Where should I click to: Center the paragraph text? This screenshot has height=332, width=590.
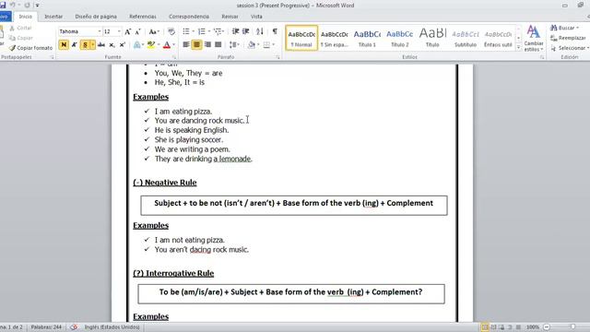point(196,45)
